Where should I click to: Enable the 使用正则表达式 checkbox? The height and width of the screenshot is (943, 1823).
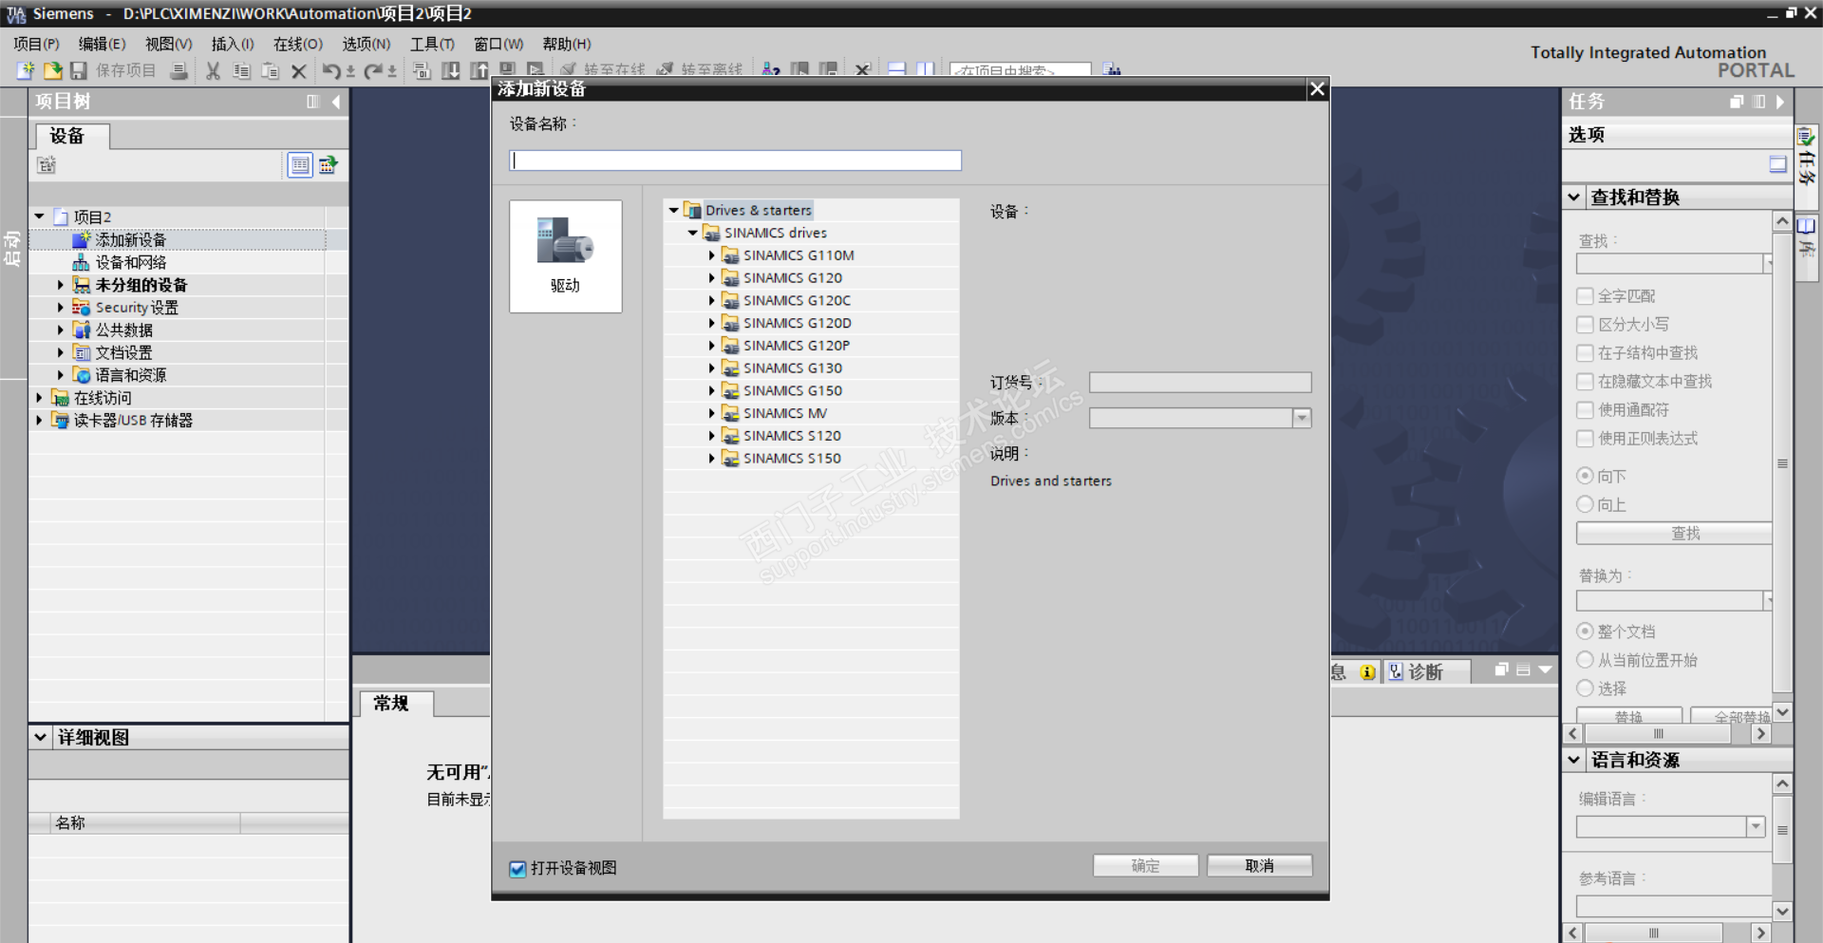click(1585, 439)
